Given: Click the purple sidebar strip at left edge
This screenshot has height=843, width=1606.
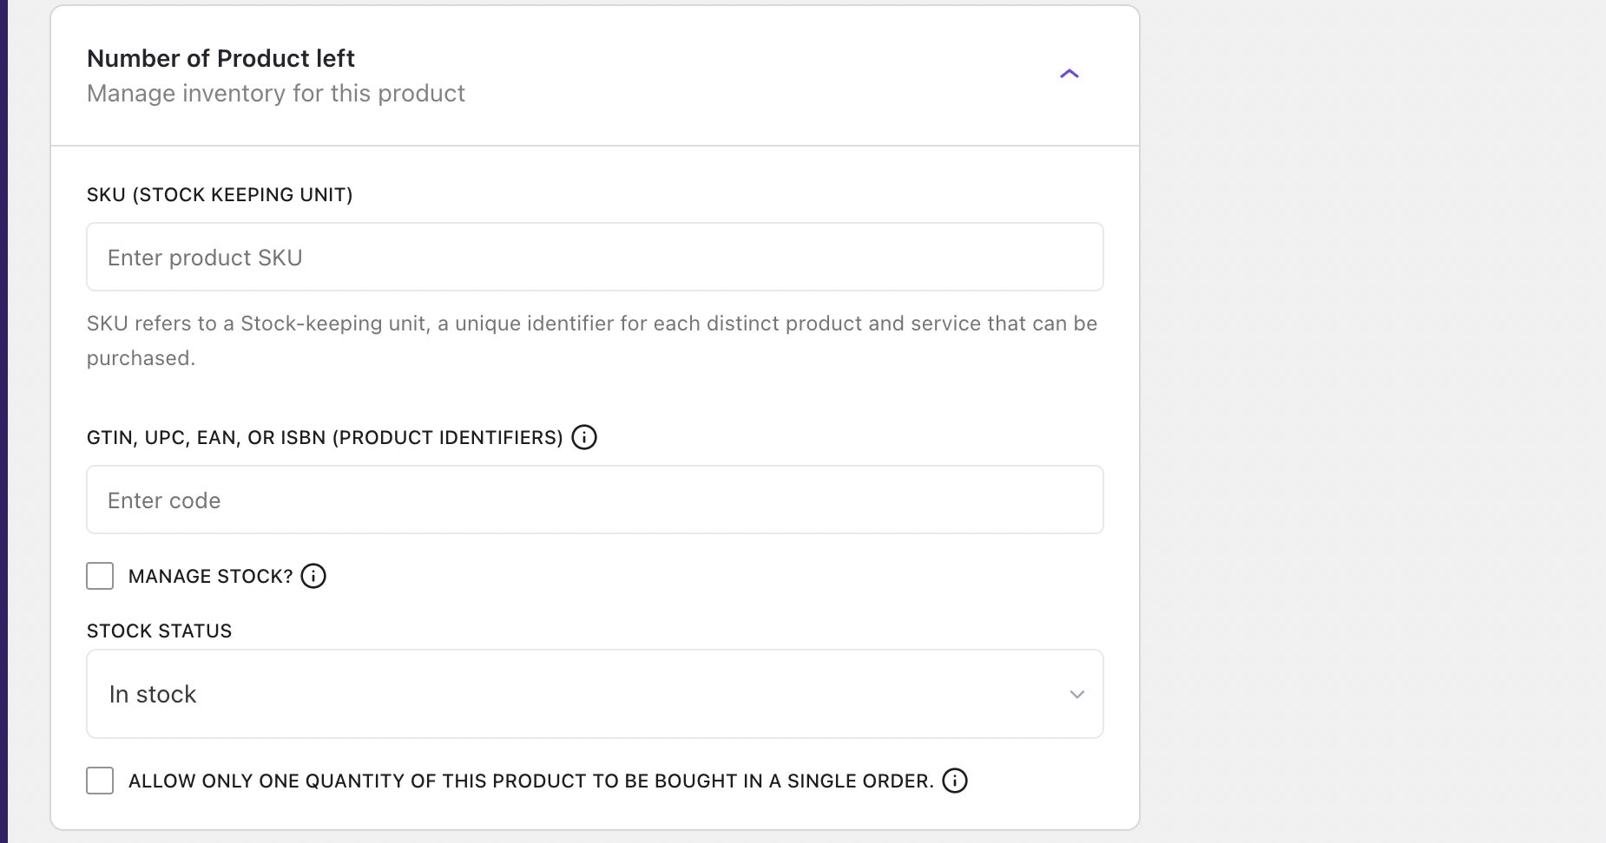Looking at the screenshot, I should [x=3, y=421].
